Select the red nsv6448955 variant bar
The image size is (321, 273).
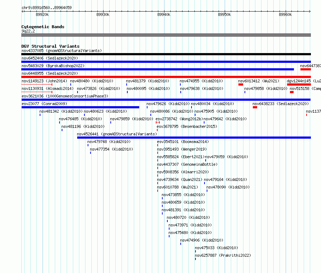click(166, 77)
